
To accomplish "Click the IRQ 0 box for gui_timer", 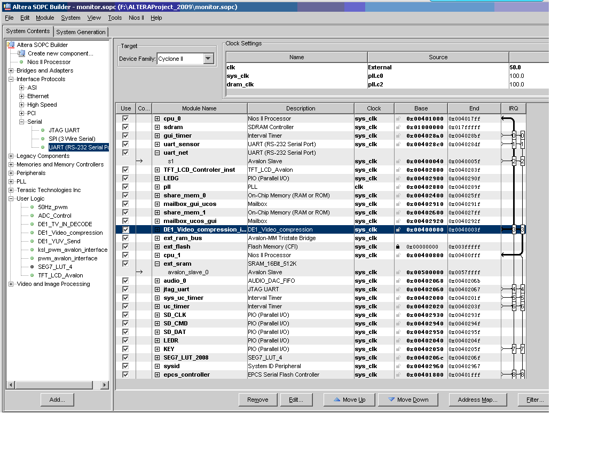I will [x=514, y=136].
